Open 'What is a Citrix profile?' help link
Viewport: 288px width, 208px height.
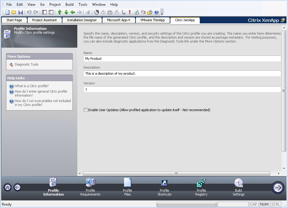[x=32, y=86]
